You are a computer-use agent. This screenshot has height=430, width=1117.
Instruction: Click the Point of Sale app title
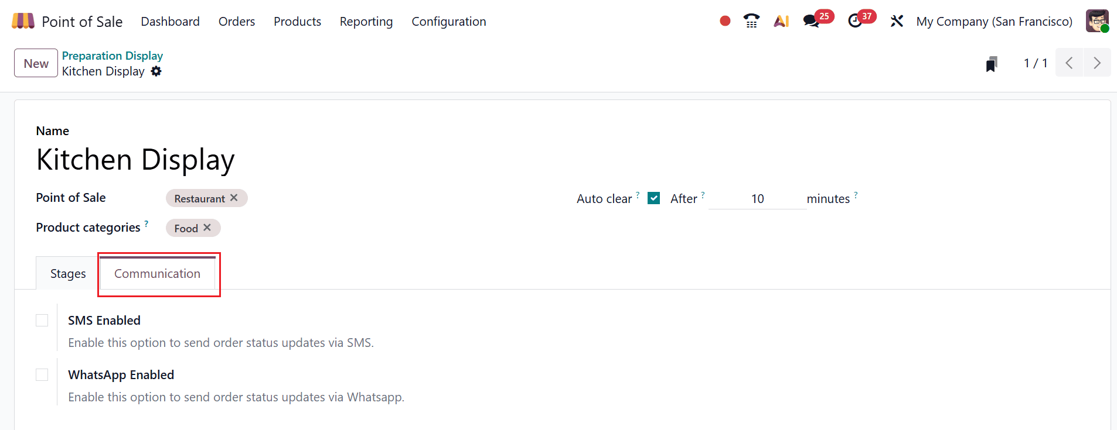[x=82, y=22]
